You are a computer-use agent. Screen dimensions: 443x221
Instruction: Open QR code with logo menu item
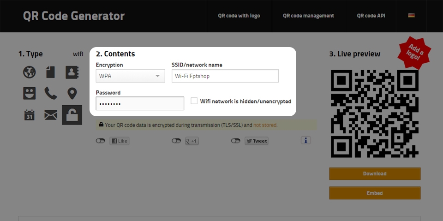[x=239, y=16]
